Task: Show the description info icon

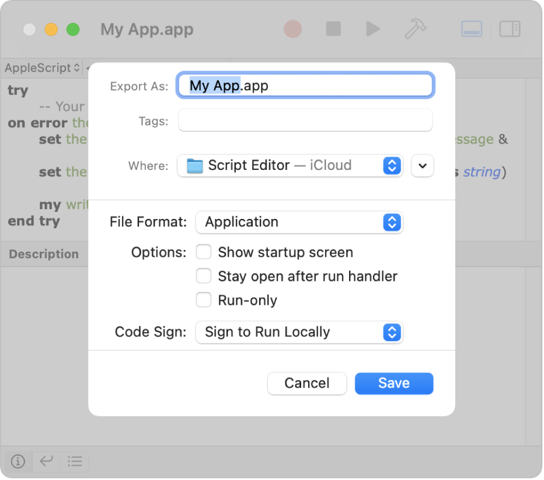Action: pos(18,461)
